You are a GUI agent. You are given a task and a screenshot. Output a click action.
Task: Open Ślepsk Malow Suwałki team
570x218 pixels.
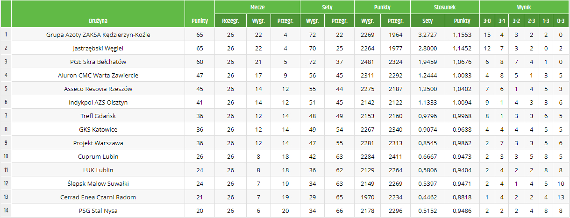point(98,183)
